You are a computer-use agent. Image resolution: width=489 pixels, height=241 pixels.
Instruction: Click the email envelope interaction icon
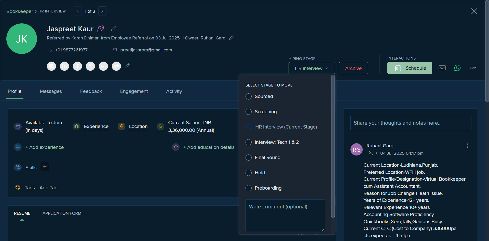click(442, 68)
